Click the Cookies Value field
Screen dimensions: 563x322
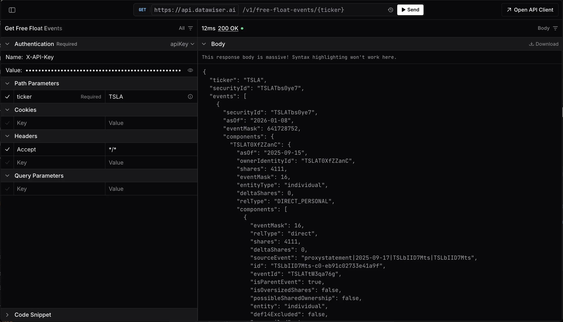point(151,123)
